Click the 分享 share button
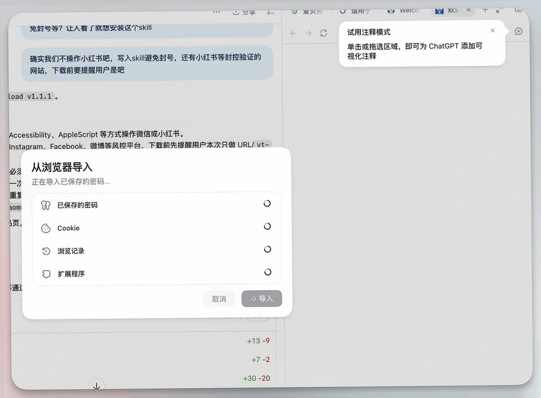Viewport: 541px width, 398px height. [244, 12]
